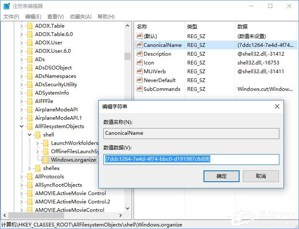Click the 名称 column header
The image size is (299, 229).
click(x=142, y=26)
